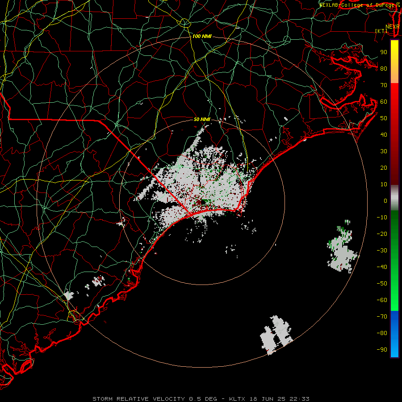Click the "KLTX 18 JUN 25 22:33" timestamp

(x=269, y=399)
